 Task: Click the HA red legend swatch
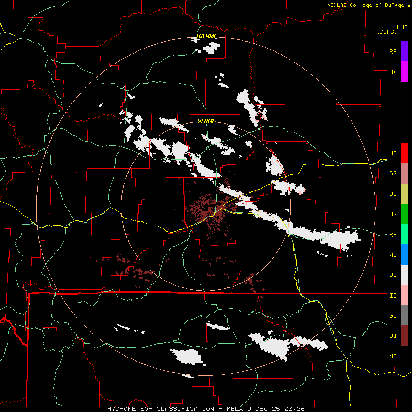tap(404, 153)
